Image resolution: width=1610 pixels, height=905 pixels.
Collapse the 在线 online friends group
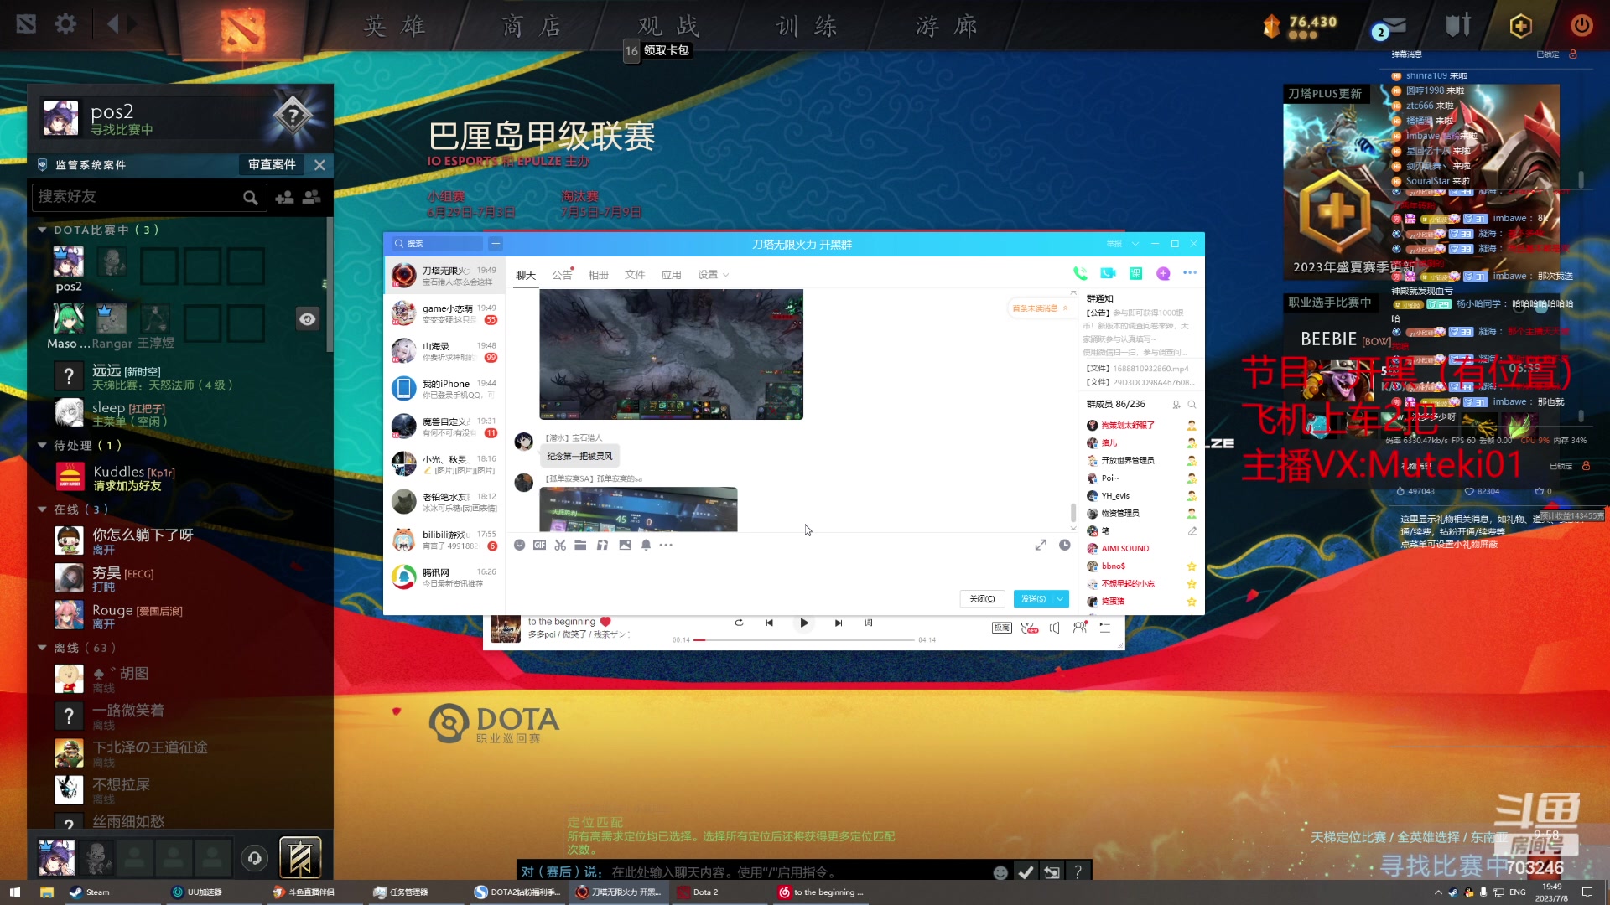click(42, 509)
